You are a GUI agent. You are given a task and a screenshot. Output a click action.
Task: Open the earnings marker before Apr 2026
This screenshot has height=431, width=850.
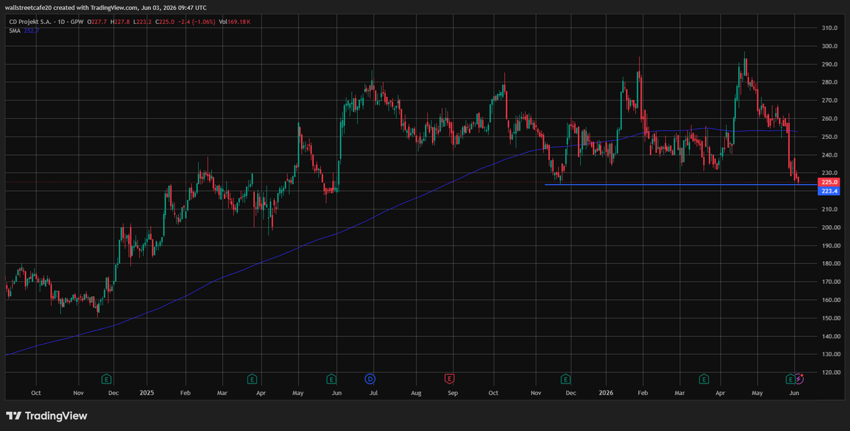pyautogui.click(x=704, y=379)
